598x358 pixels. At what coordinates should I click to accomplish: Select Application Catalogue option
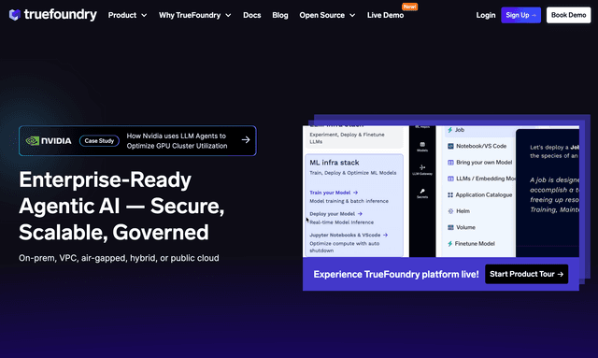[x=480, y=194]
